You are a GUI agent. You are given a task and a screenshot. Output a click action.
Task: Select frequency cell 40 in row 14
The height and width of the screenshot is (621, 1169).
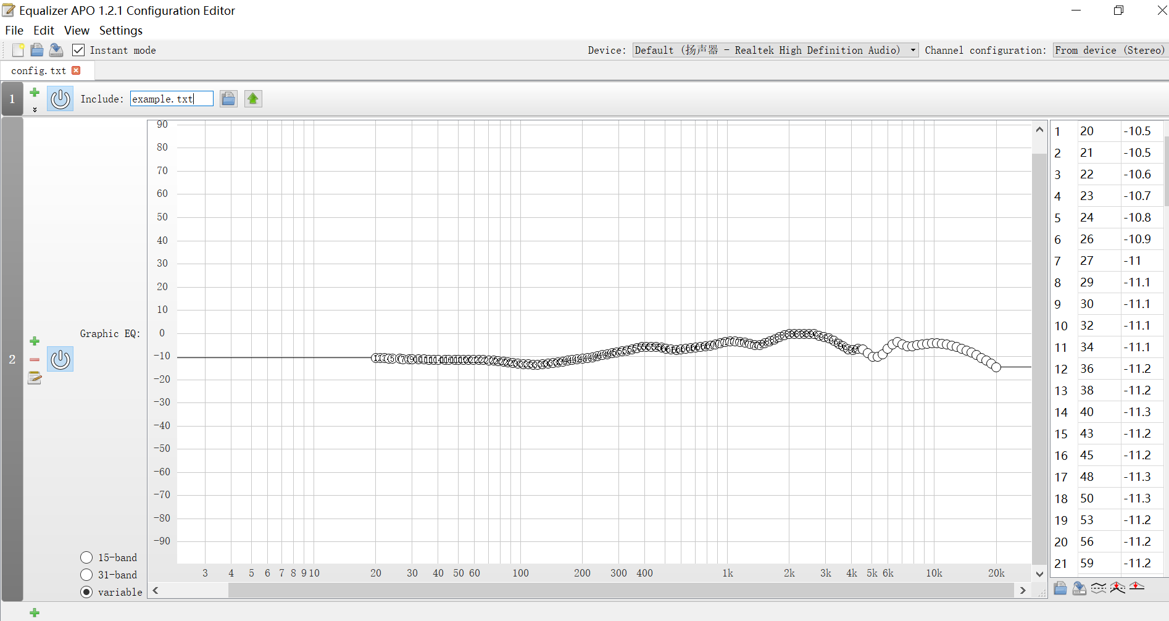pos(1099,412)
